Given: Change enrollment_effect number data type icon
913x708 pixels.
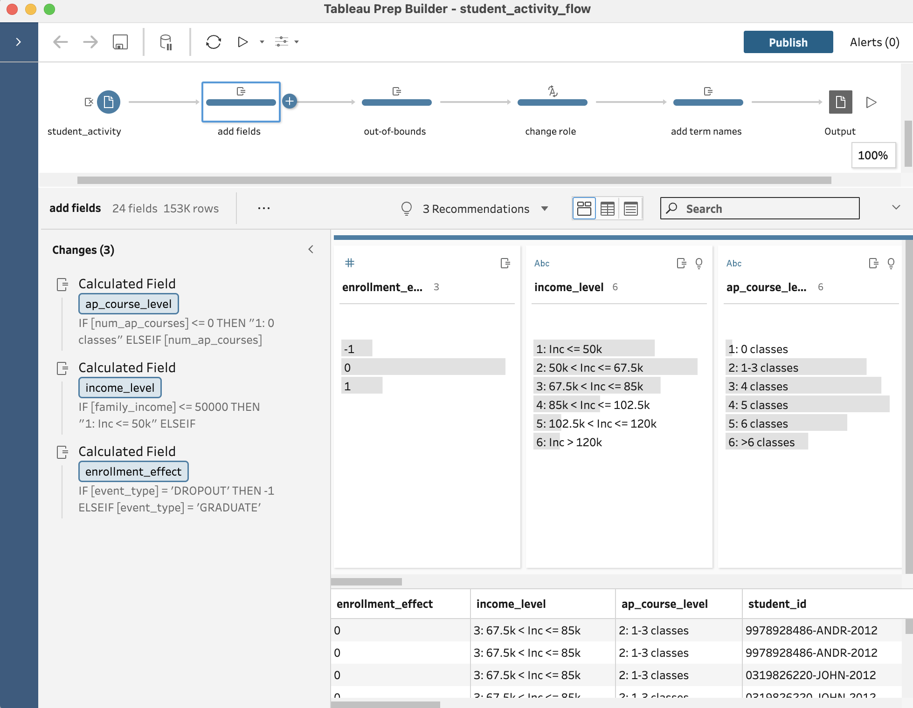Looking at the screenshot, I should (350, 263).
